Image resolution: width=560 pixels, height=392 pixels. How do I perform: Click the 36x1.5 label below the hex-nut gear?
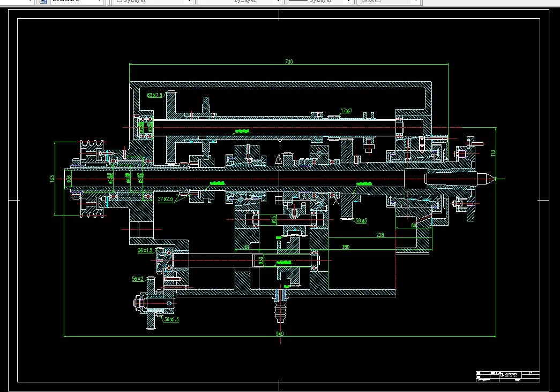[171, 319]
